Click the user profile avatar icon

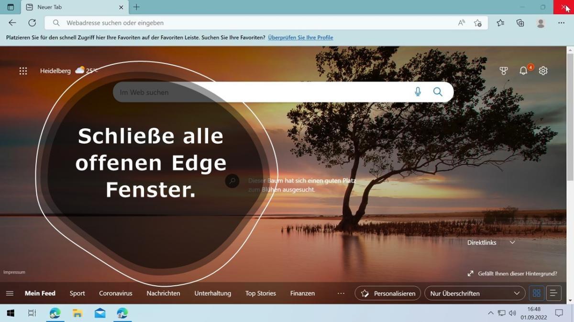[x=541, y=23]
